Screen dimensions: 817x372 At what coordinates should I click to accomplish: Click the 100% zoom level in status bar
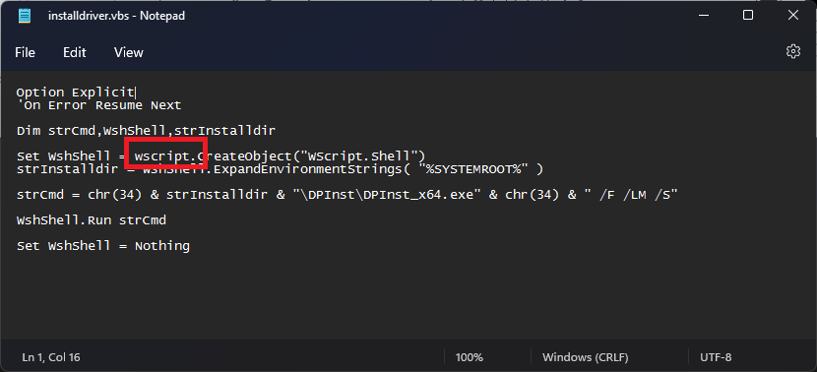(469, 357)
